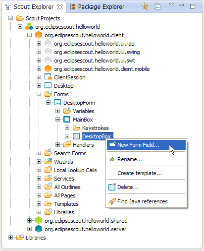
Task: Select the All Pages tree item
Action: click(65, 195)
